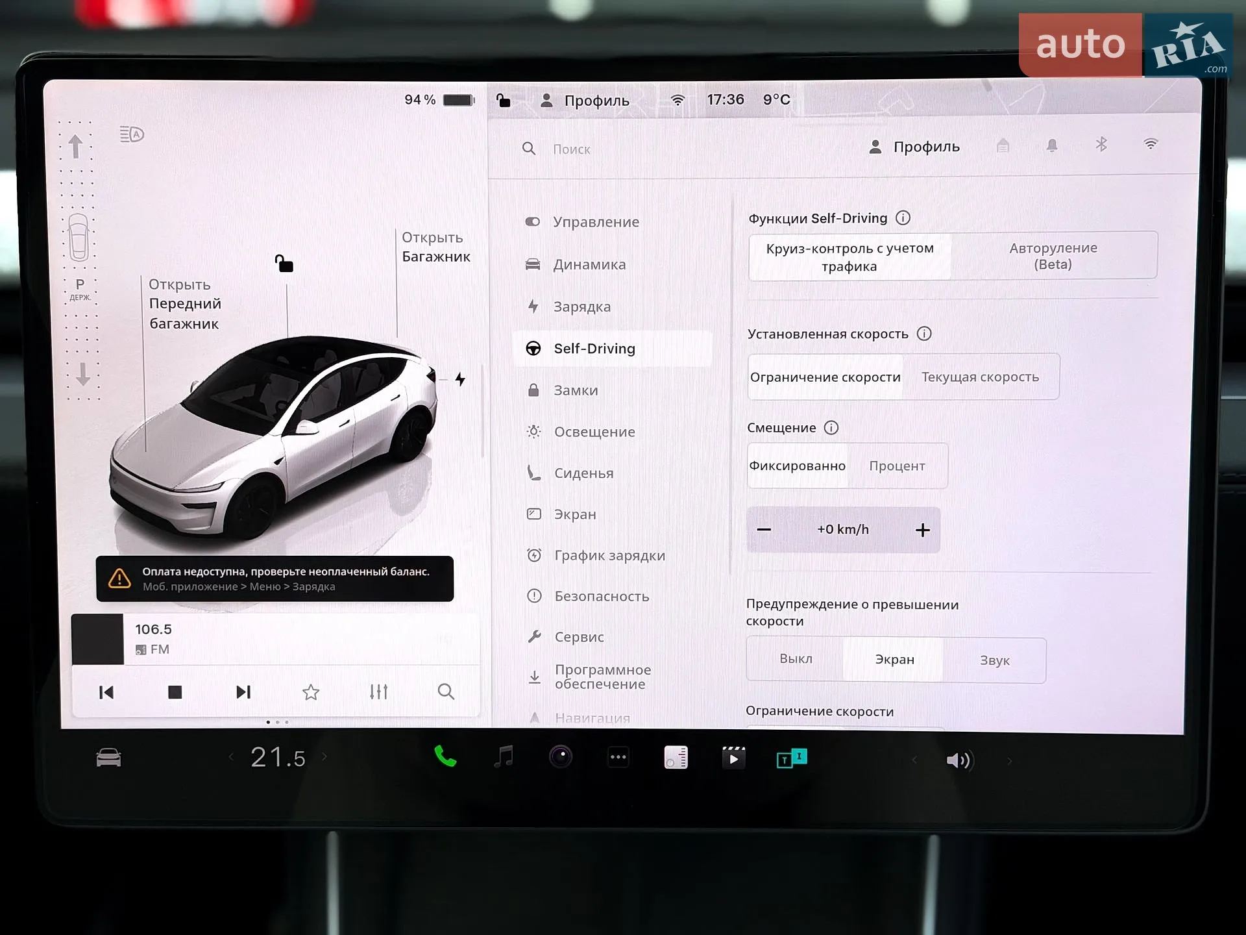Open the music app in the dock
Viewport: 1246px width, 935px height.
[x=504, y=757]
